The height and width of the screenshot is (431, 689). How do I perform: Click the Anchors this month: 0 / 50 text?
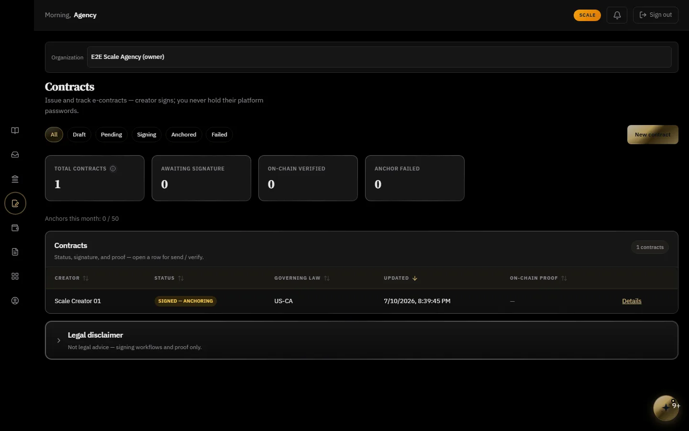point(82,219)
